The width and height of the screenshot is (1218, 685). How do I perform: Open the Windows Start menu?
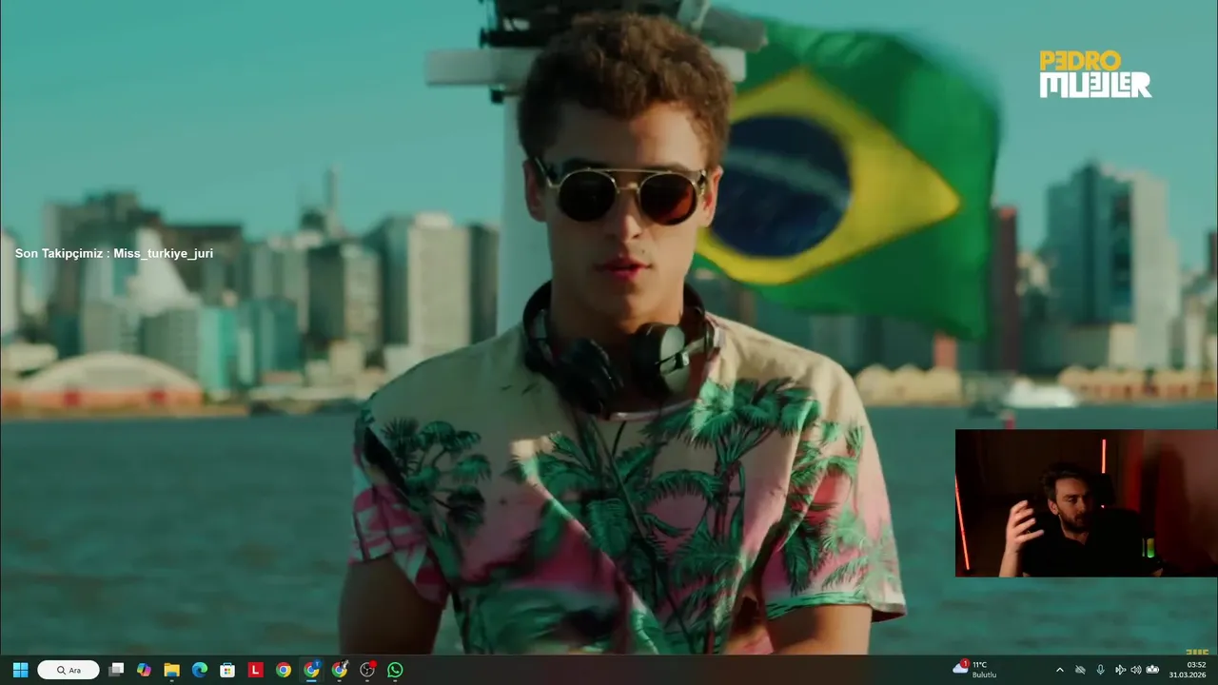point(20,670)
